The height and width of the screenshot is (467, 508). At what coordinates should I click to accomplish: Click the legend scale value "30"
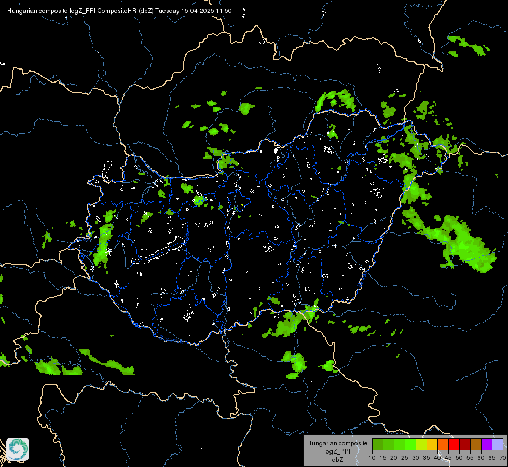pyautogui.click(x=416, y=458)
